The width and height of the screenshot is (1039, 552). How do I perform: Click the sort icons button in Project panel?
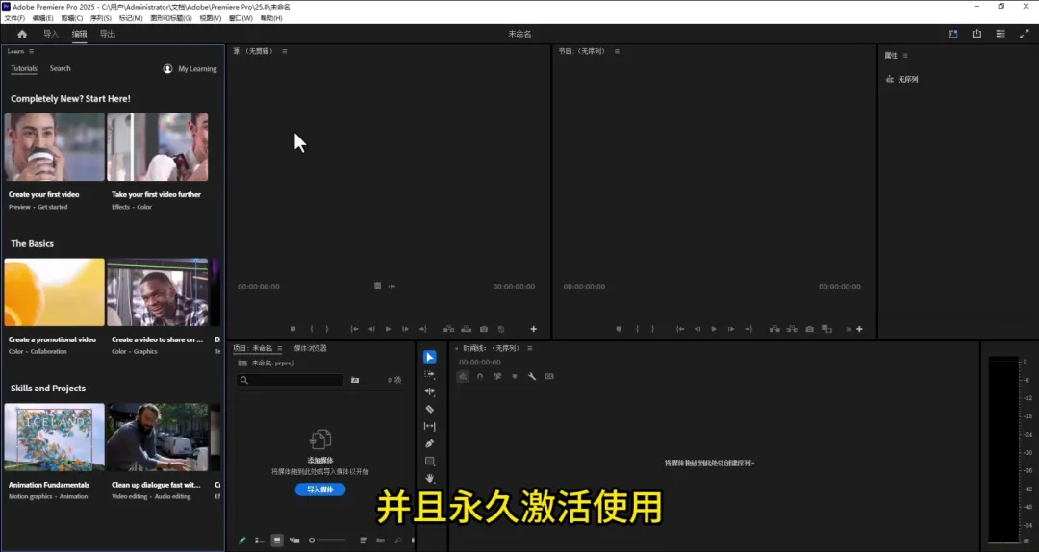click(363, 540)
